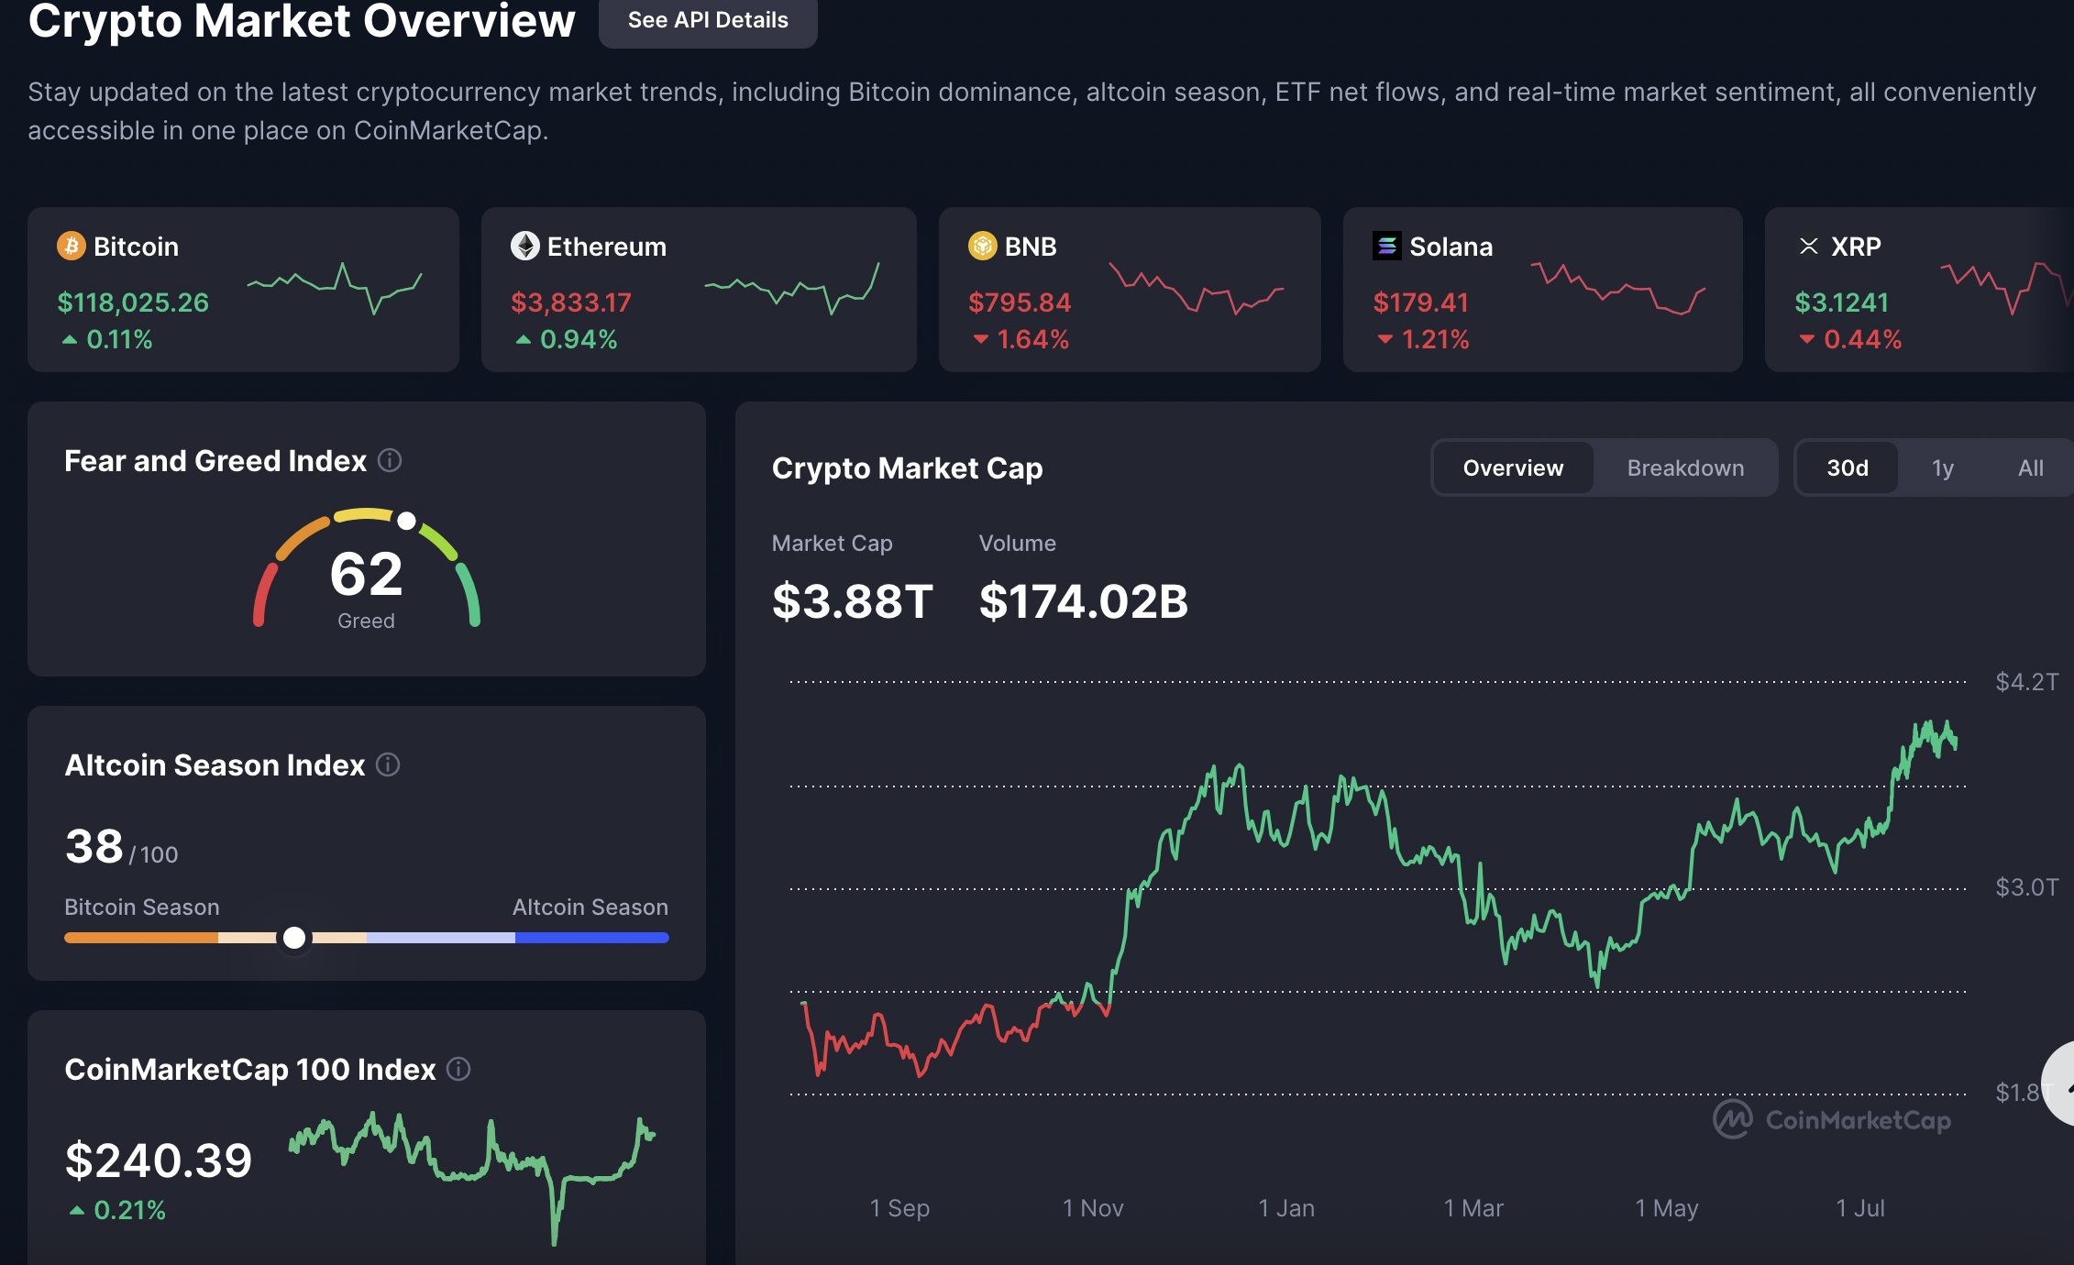The width and height of the screenshot is (2074, 1265).
Task: Click the Bitcoin coin logo
Action: [x=72, y=246]
